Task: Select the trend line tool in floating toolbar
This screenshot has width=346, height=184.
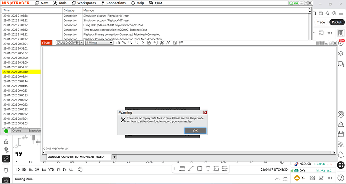Action: [191, 169]
